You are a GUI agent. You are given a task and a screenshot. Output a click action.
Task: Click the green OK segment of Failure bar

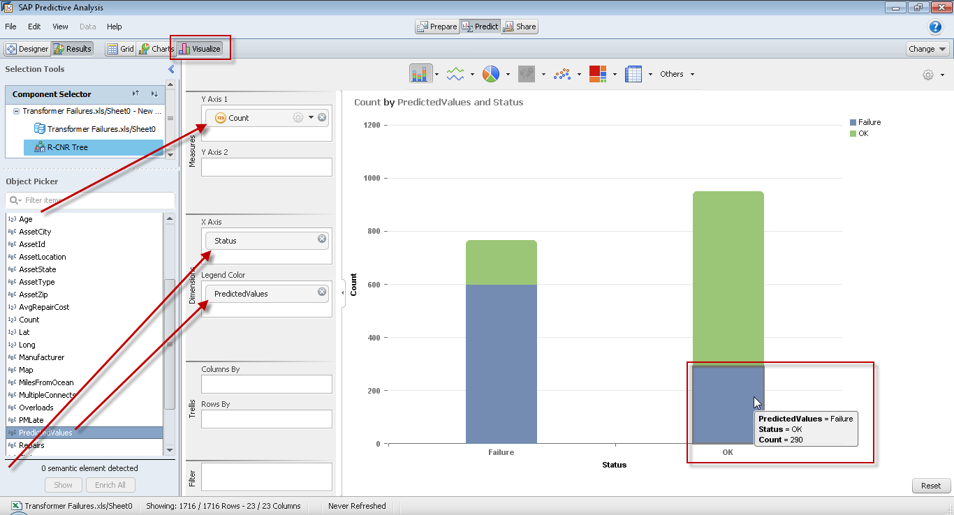click(501, 262)
